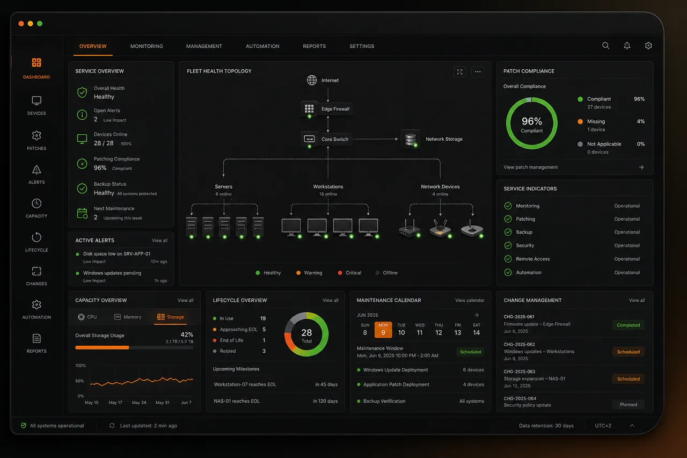The width and height of the screenshot is (687, 458).
Task: Open the top Settings tab
Action: [x=362, y=46]
